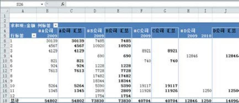The width and height of the screenshot is (239, 103).
Task: Click into the formula bar field
Action: click(153, 4)
